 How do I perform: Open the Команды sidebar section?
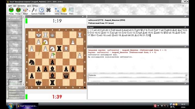[x=15, y=70]
